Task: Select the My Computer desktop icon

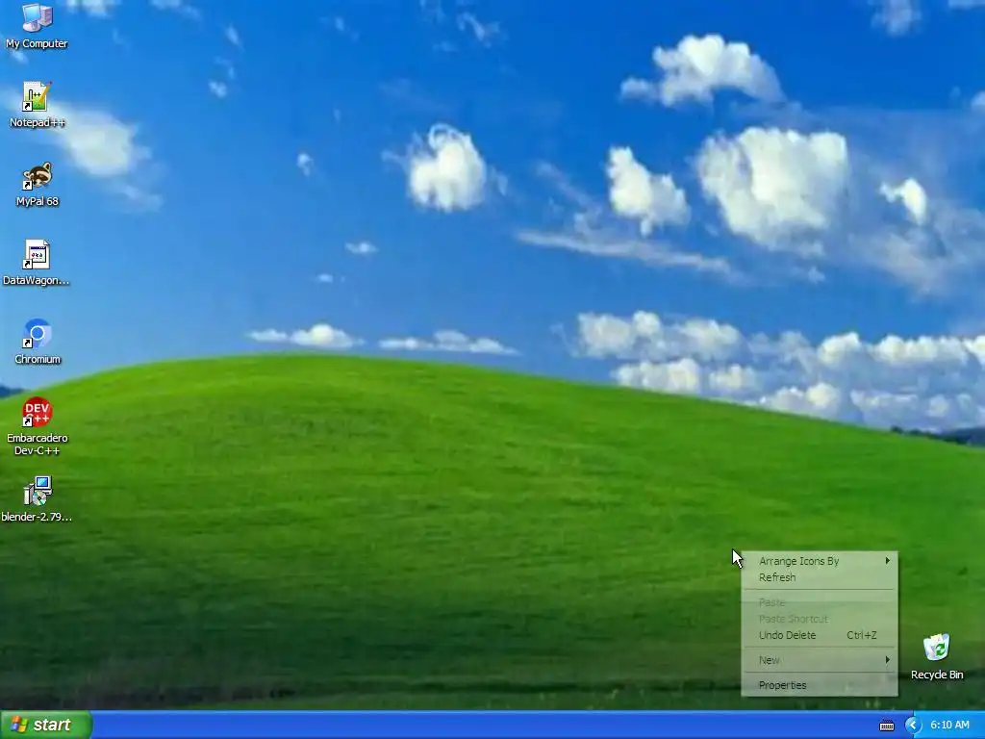Action: pos(37,17)
